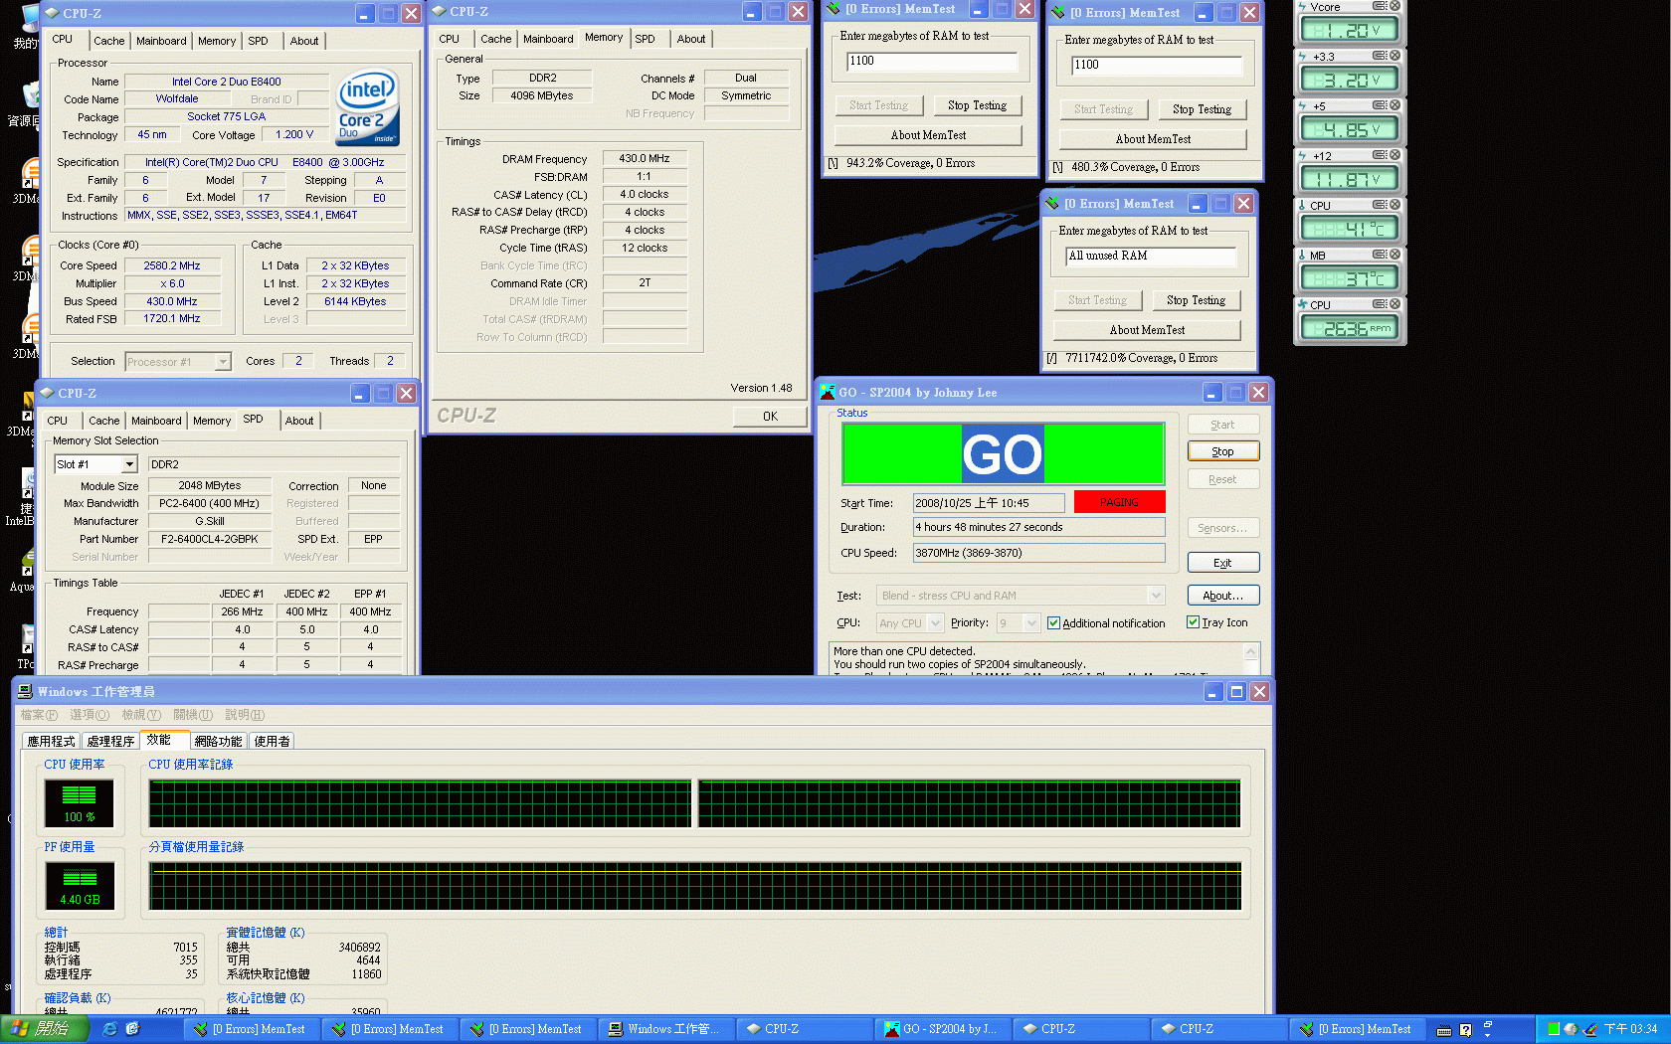The height and width of the screenshot is (1044, 1671).
Task: Select the 網路功能 tab in Task Manager
Action: click(218, 741)
